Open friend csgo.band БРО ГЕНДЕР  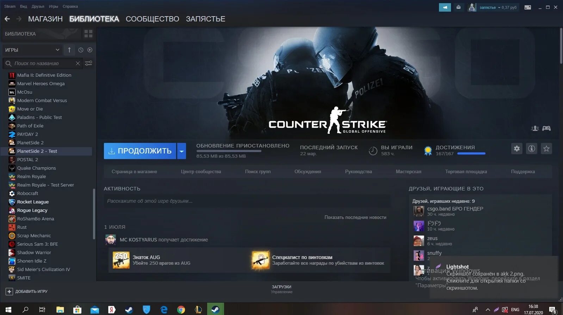click(x=455, y=209)
